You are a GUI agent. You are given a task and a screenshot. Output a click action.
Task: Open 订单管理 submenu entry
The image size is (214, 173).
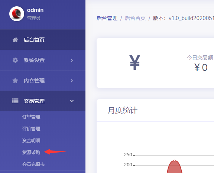[31, 117]
